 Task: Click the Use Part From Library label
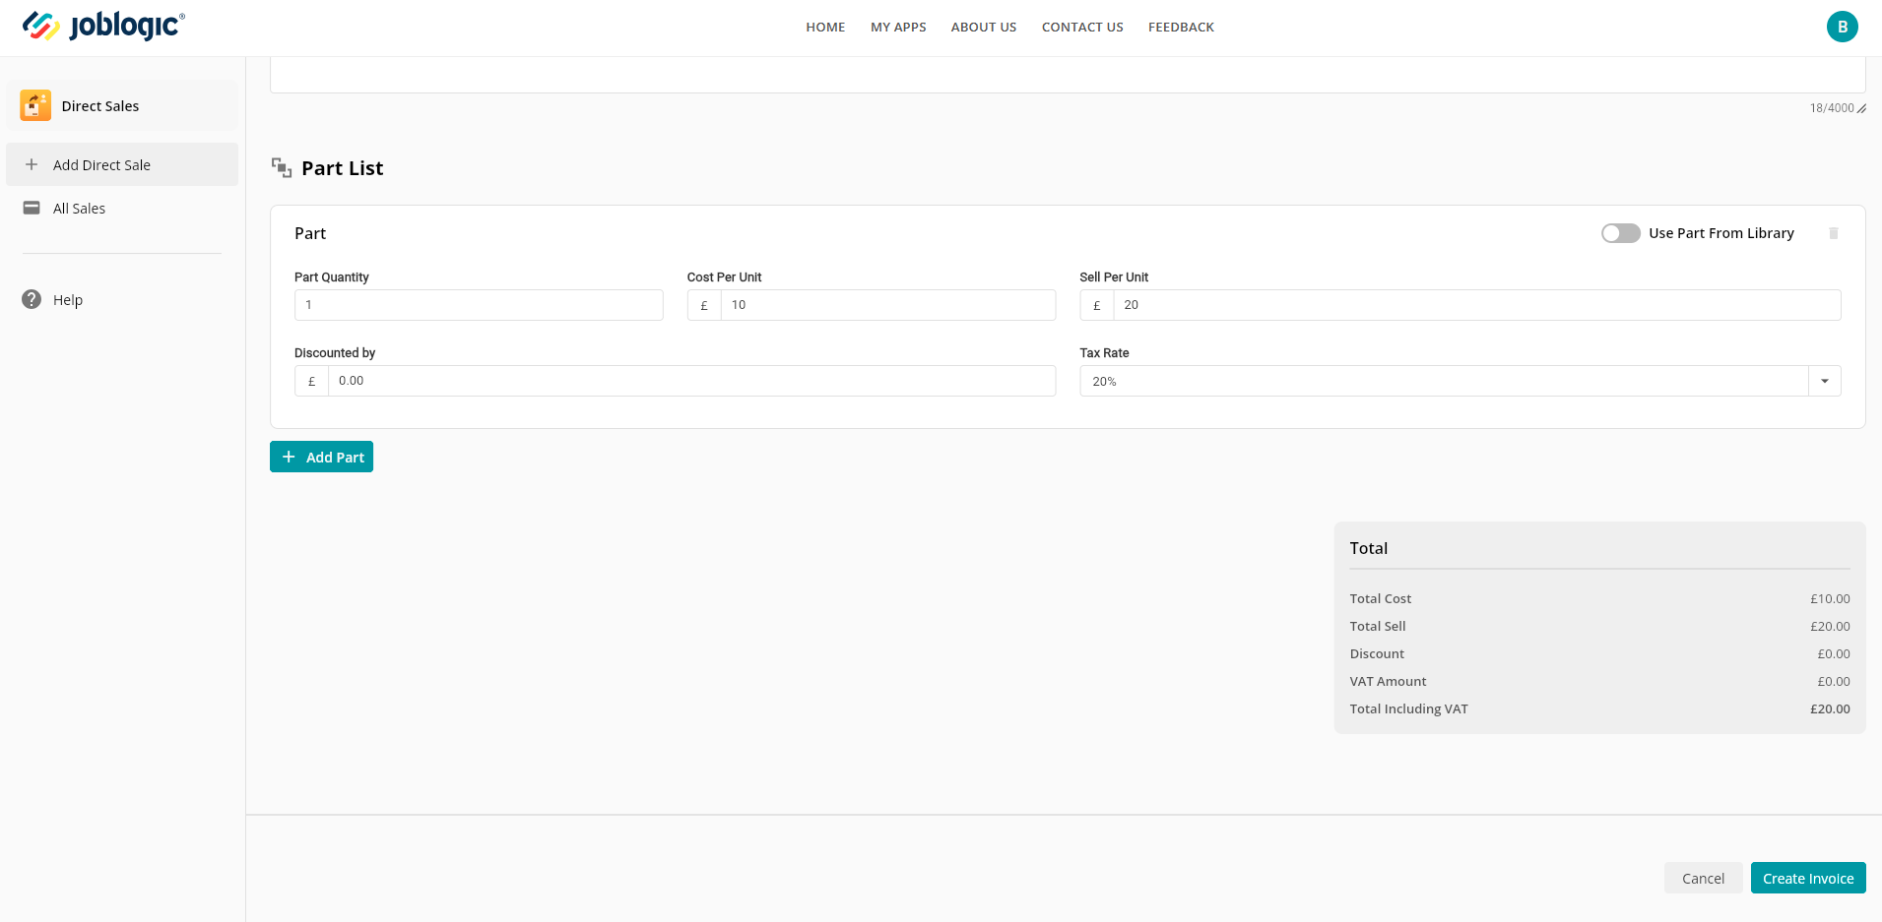pyautogui.click(x=1721, y=233)
